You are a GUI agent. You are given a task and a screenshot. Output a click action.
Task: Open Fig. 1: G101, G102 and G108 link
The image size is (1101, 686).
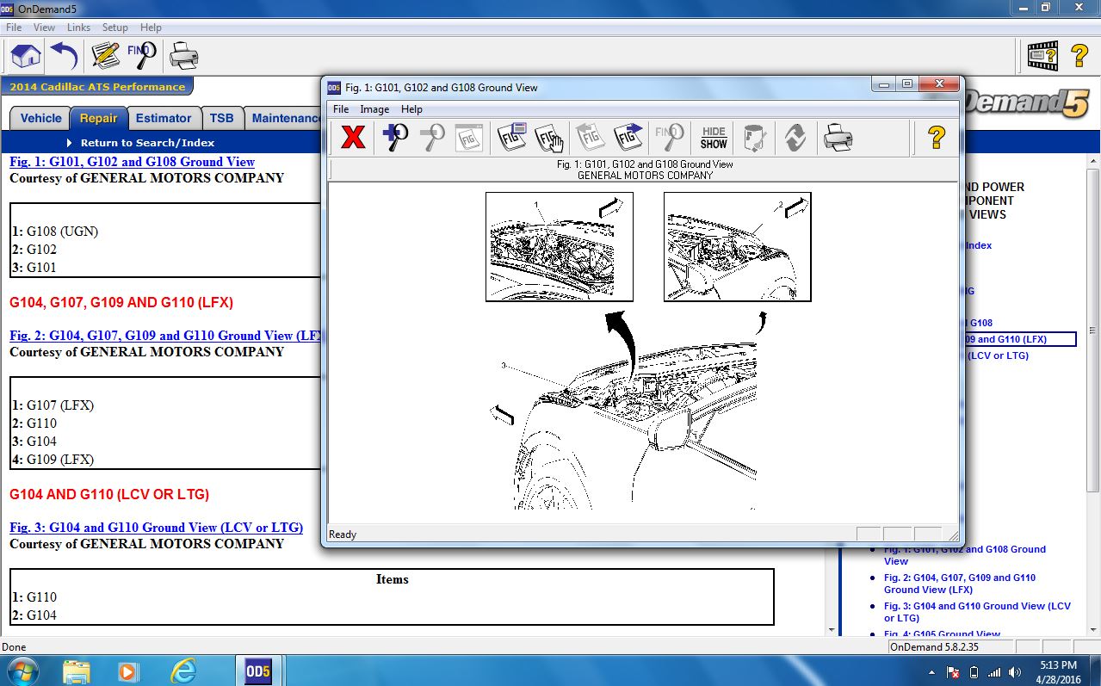pos(131,162)
